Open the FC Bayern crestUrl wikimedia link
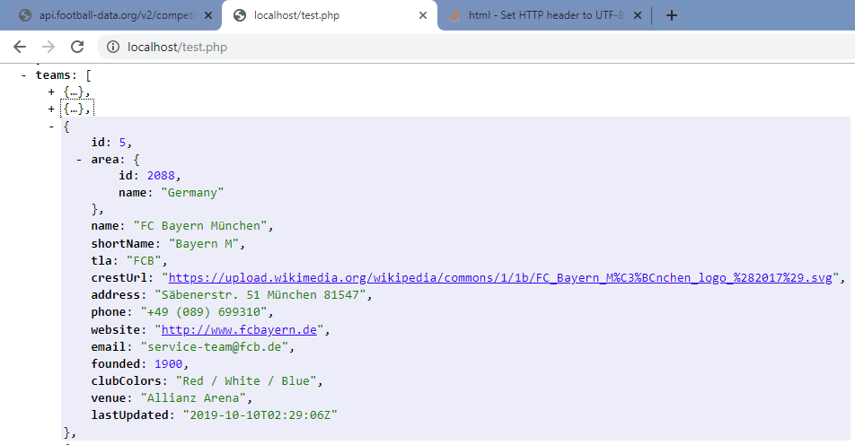The image size is (855, 445). (x=500, y=278)
